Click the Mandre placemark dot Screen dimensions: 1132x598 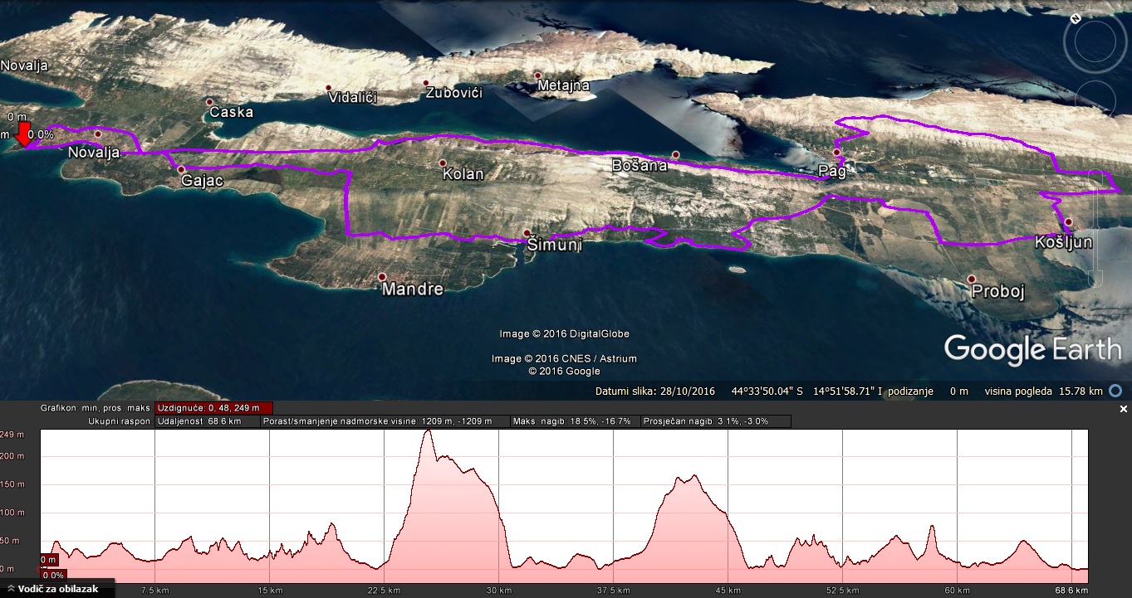[x=382, y=276]
